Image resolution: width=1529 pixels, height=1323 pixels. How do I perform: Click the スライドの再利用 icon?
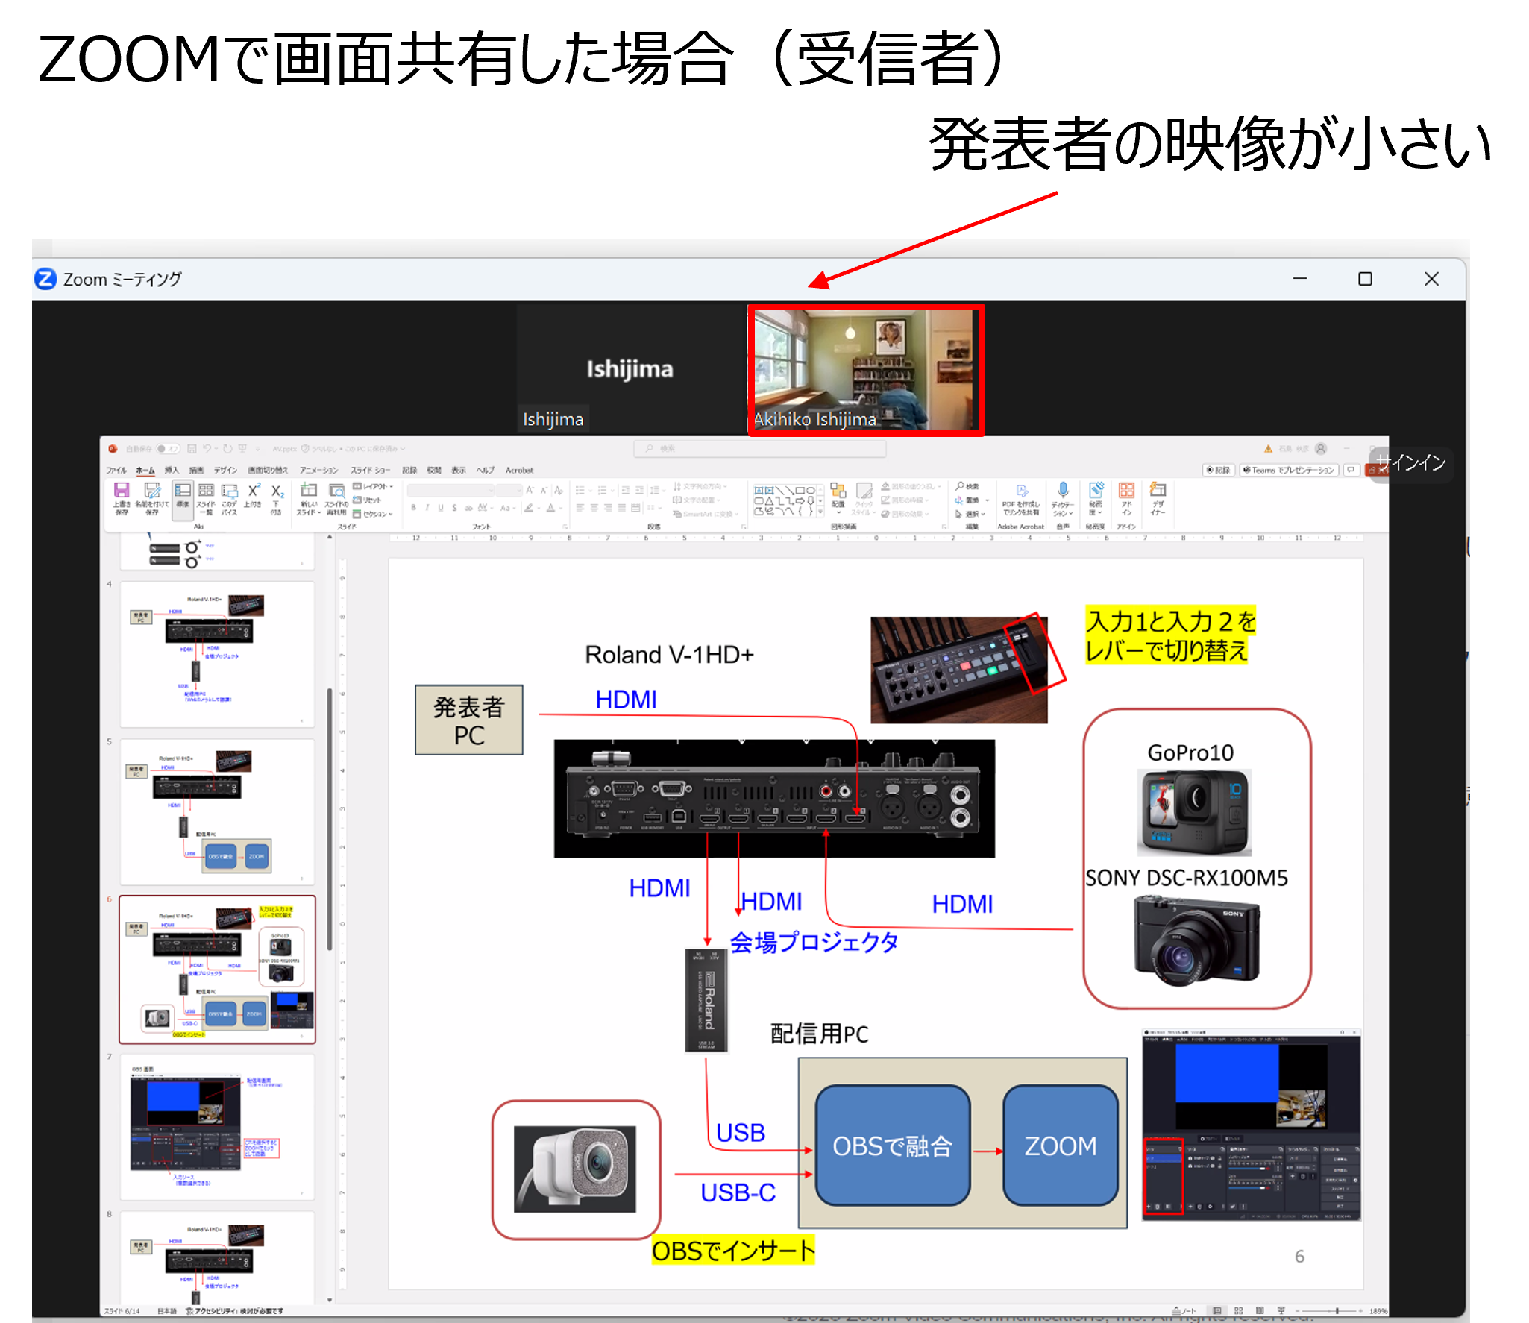337,491
